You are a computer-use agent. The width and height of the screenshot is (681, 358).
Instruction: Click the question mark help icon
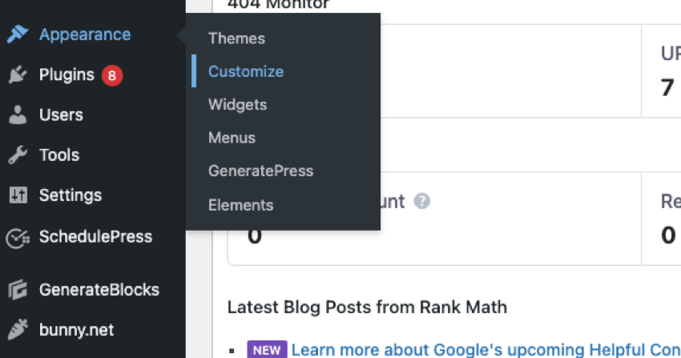(421, 201)
